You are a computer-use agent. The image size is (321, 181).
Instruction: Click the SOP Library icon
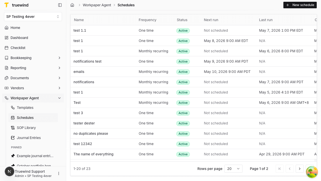tap(13, 128)
